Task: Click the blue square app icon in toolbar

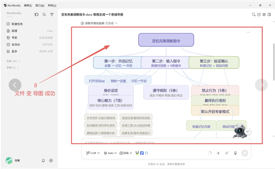Action: (x=142, y=153)
